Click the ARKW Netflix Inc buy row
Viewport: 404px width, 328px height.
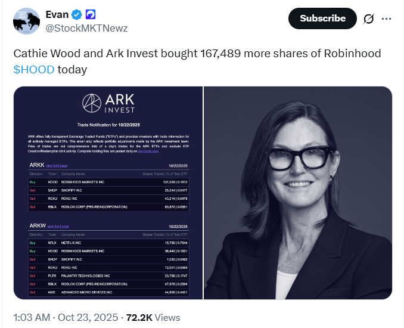point(108,243)
